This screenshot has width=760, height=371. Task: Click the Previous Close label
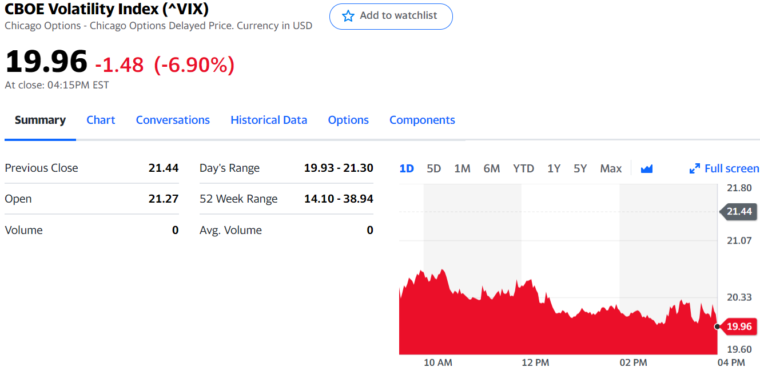[x=41, y=168]
